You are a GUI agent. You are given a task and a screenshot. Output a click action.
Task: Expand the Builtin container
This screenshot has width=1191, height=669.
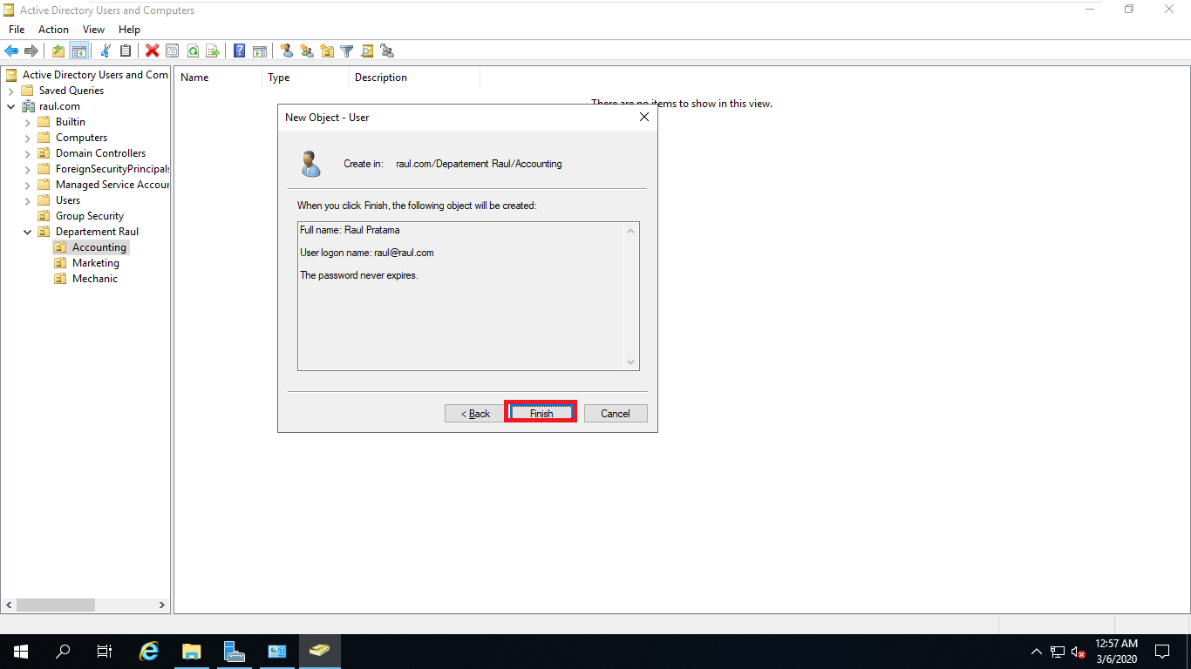pyautogui.click(x=28, y=121)
